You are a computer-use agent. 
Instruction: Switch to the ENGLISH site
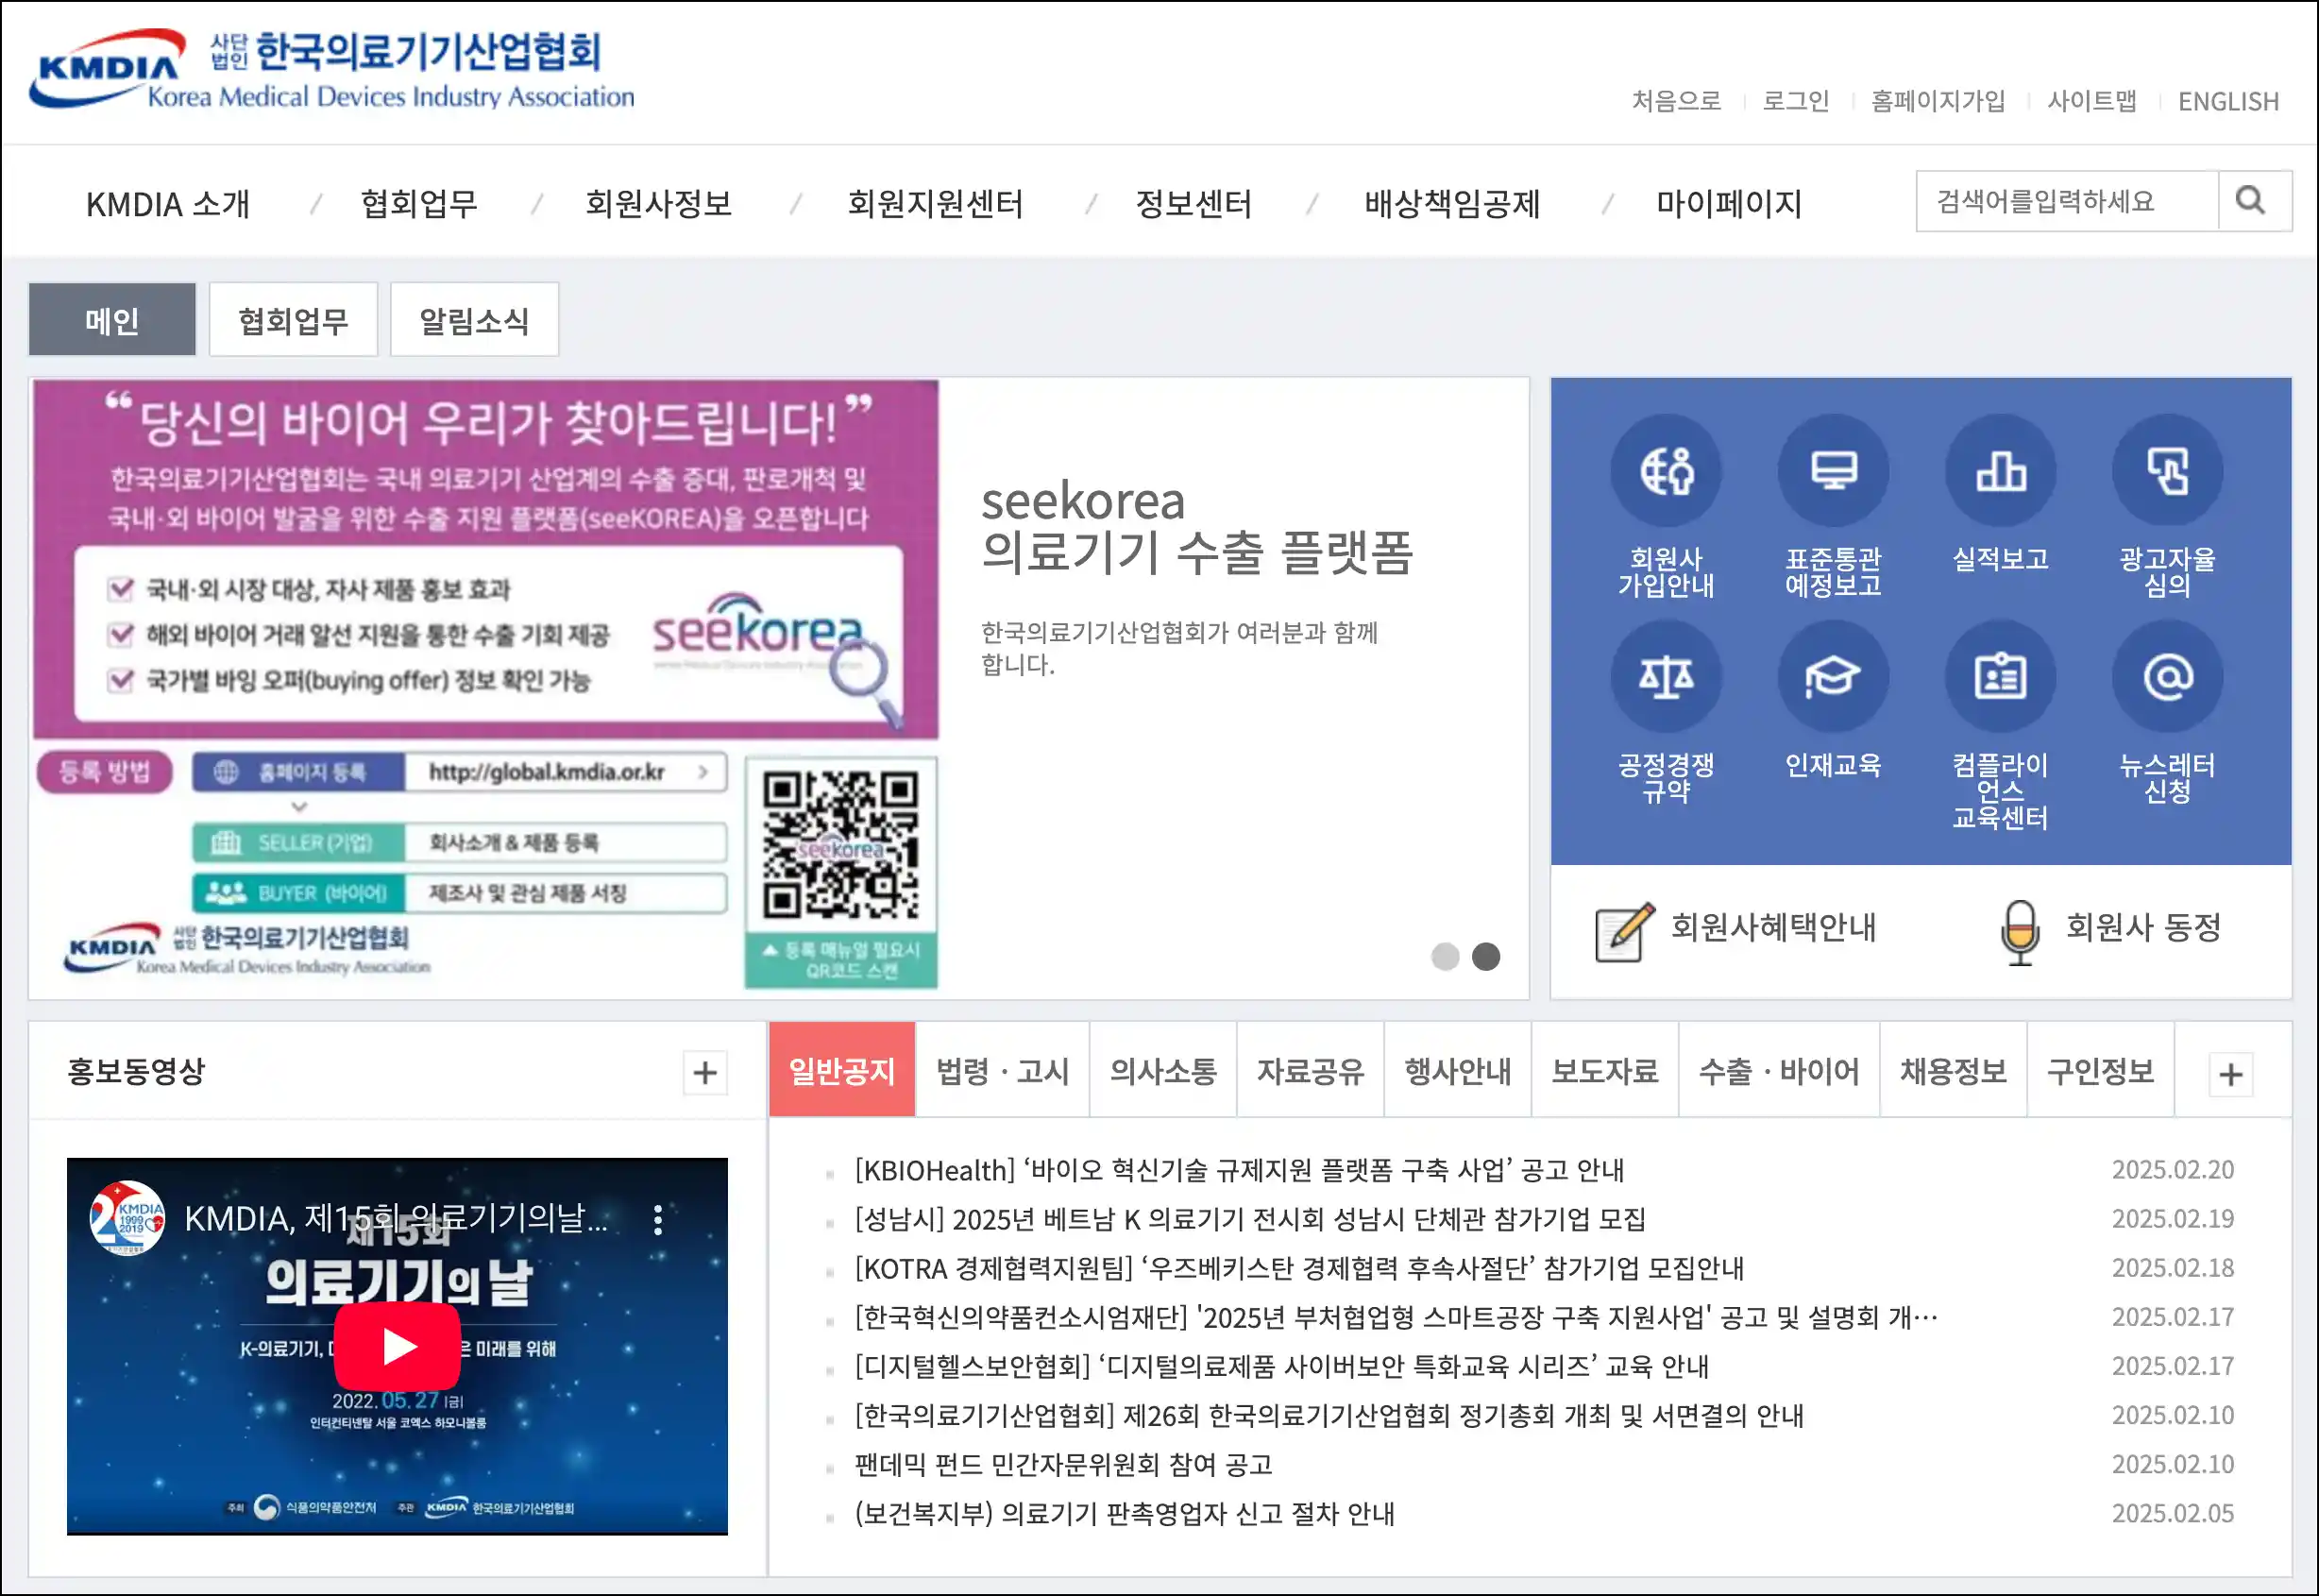coord(2228,101)
